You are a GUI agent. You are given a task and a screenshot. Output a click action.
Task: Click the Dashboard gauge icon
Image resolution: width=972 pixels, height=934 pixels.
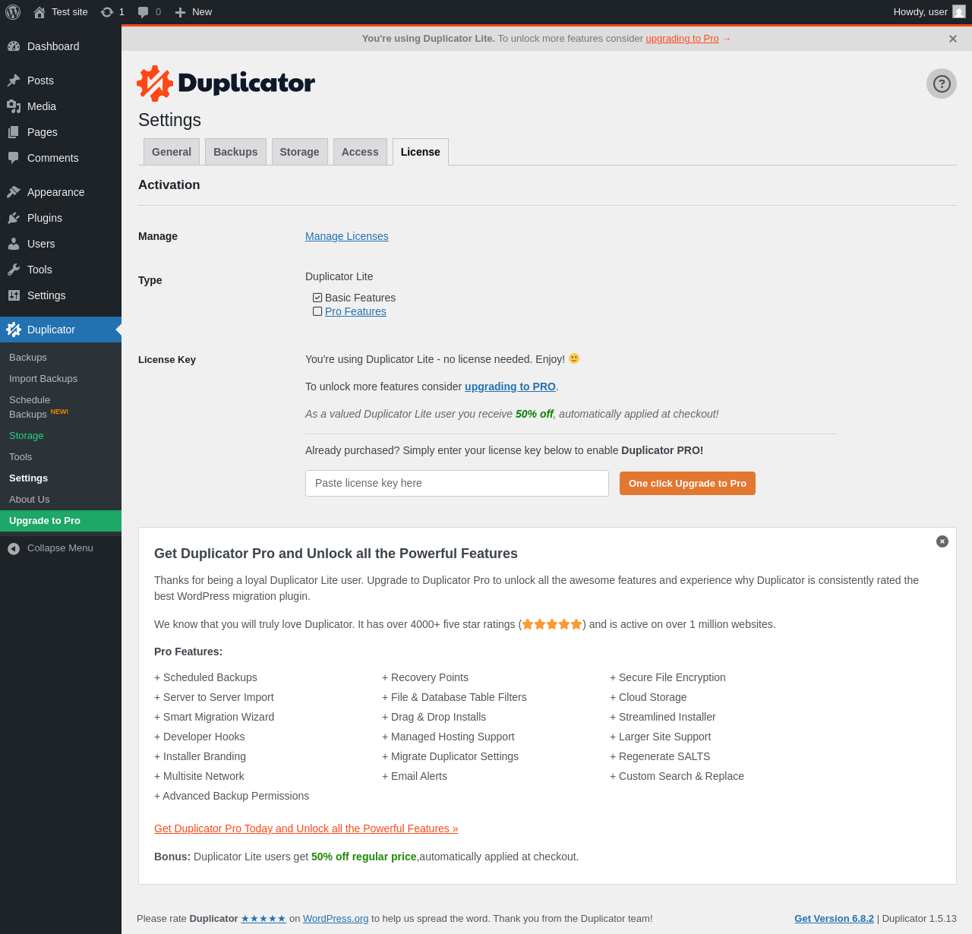14,46
